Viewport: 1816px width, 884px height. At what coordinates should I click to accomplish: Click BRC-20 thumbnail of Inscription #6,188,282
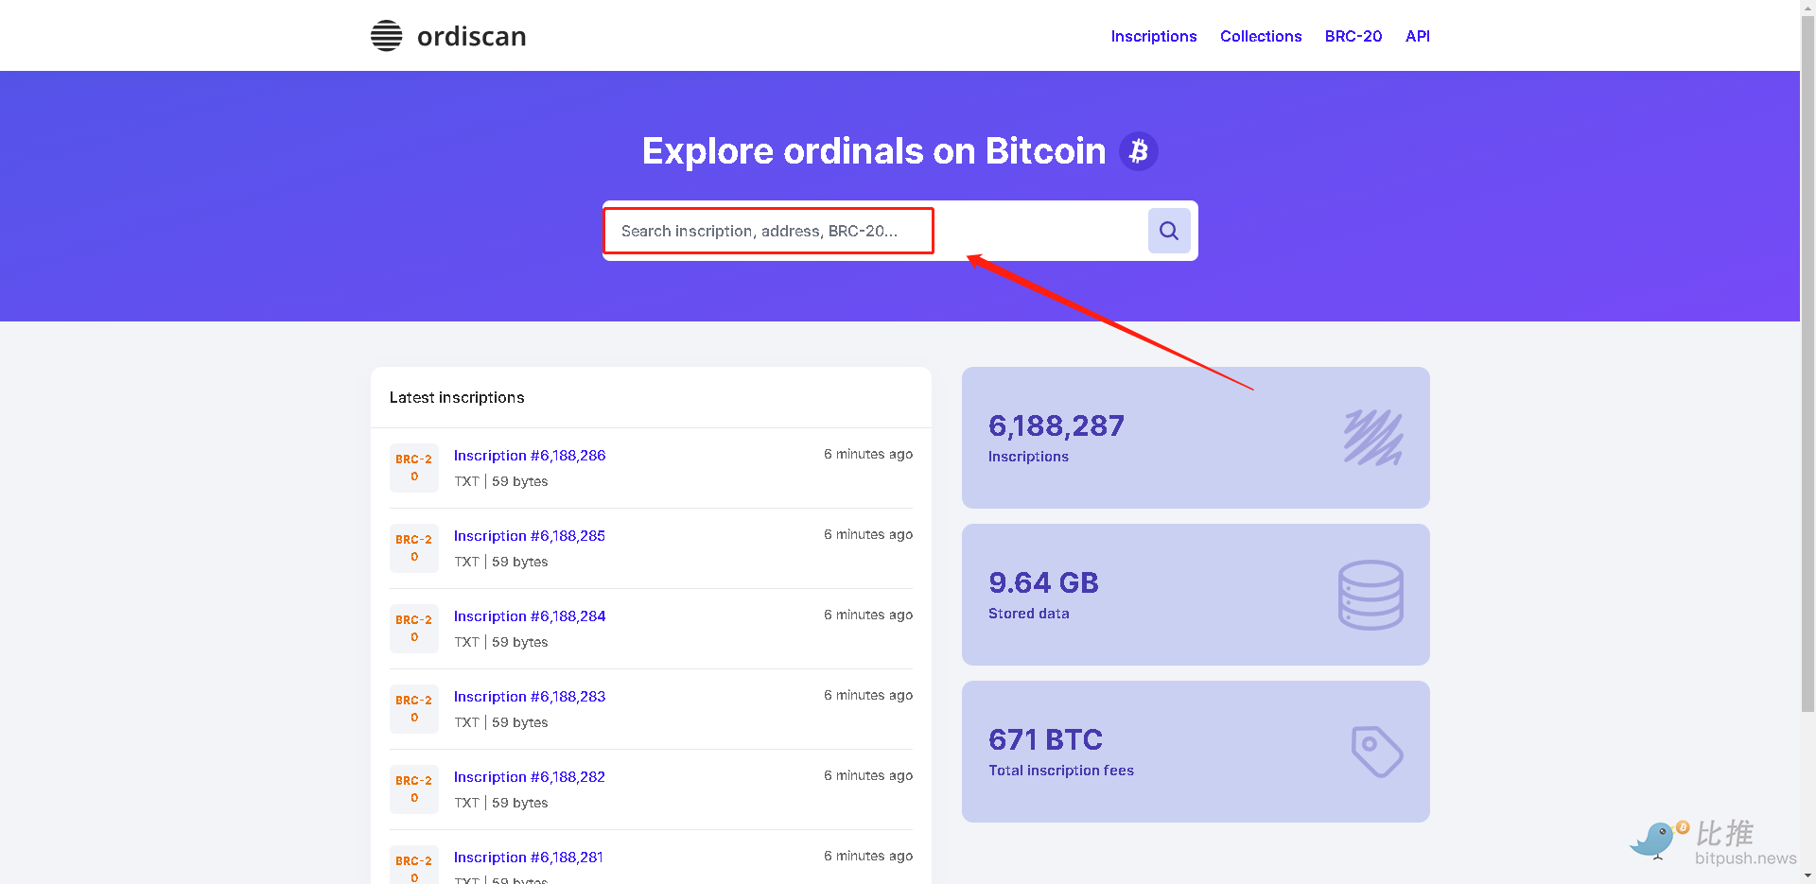[x=414, y=789]
